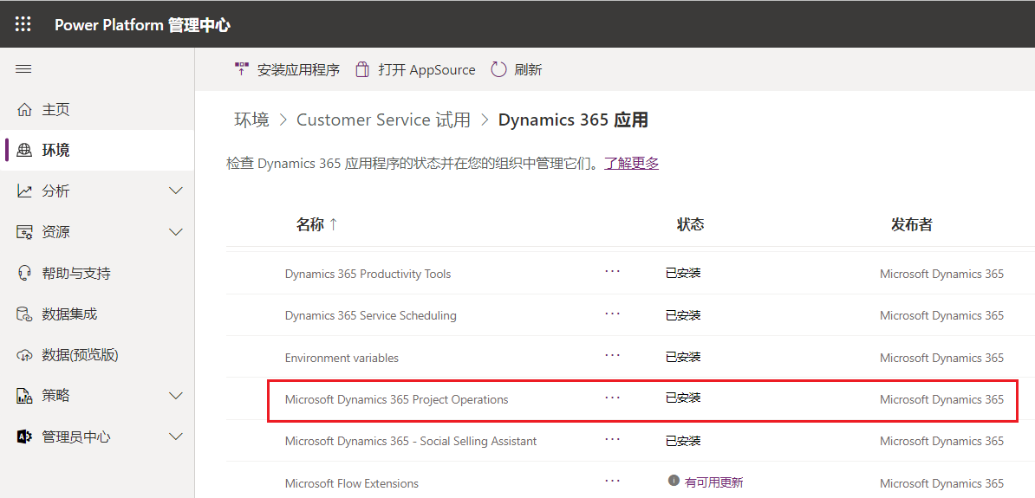The image size is (1035, 498).
Task: Click the Data preview cloud icon
Action: tap(24, 355)
